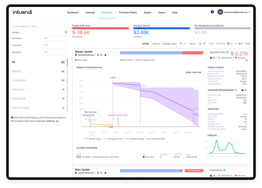Open the Forecast tab

90,13
